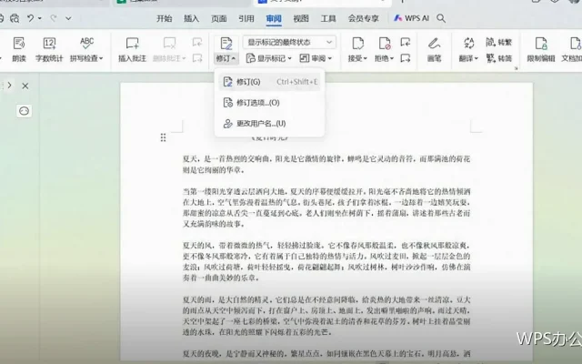Viewport: 582px width, 364px height.
Task: Switch to the 视图 tab
Action: (x=301, y=18)
